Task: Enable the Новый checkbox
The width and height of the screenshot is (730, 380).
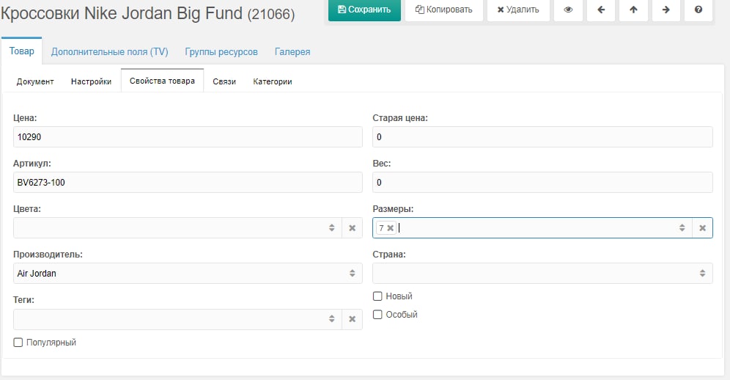Action: click(x=377, y=296)
